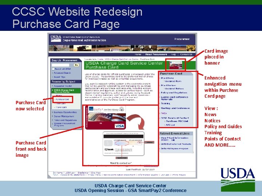Image resolution: width=262 pixels, height=196 pixels.
Task: Open Advanced Search link
Action: click(x=62, y=73)
